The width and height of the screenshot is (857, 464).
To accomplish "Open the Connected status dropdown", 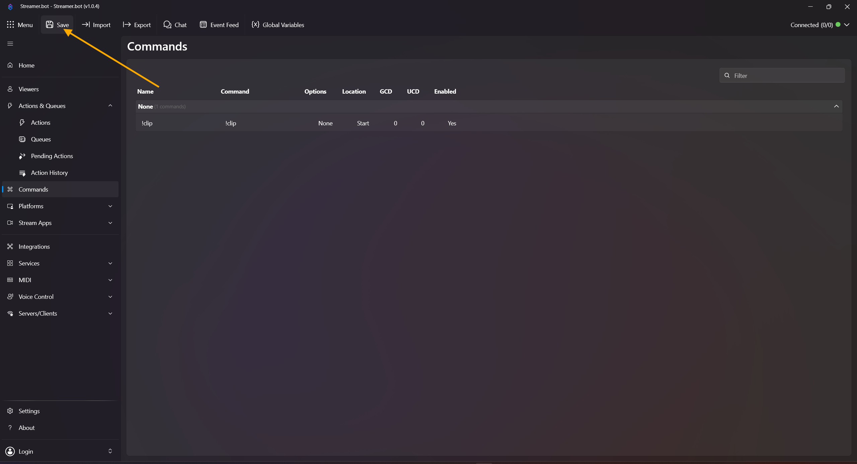I will pos(847,25).
